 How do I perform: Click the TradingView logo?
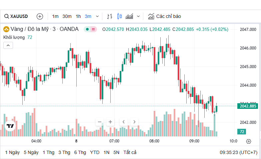[10, 126]
